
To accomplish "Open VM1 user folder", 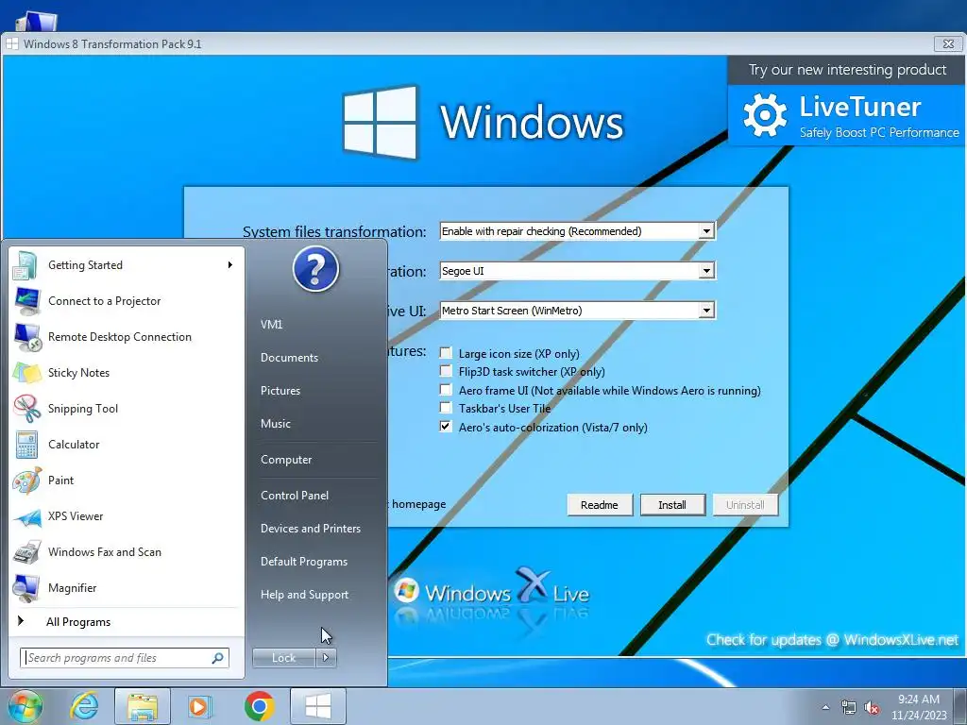I will pos(271,325).
